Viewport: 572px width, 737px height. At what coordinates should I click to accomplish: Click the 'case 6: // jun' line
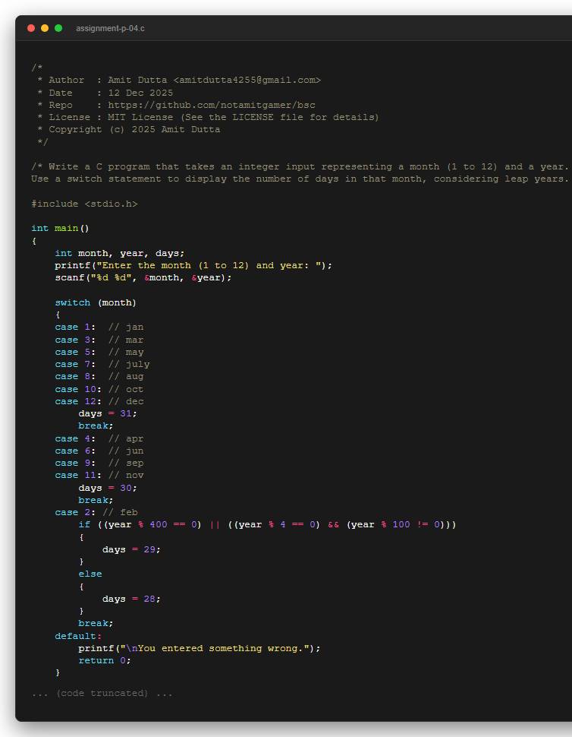(x=99, y=451)
